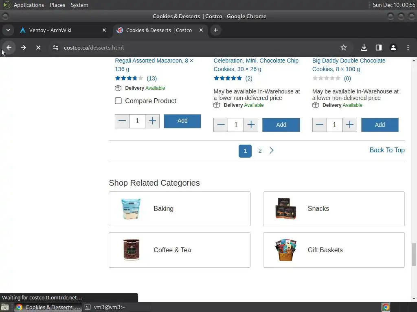The width and height of the screenshot is (417, 312).
Task: Click the delivery box icon for Regali Macaroon
Action: point(118,88)
